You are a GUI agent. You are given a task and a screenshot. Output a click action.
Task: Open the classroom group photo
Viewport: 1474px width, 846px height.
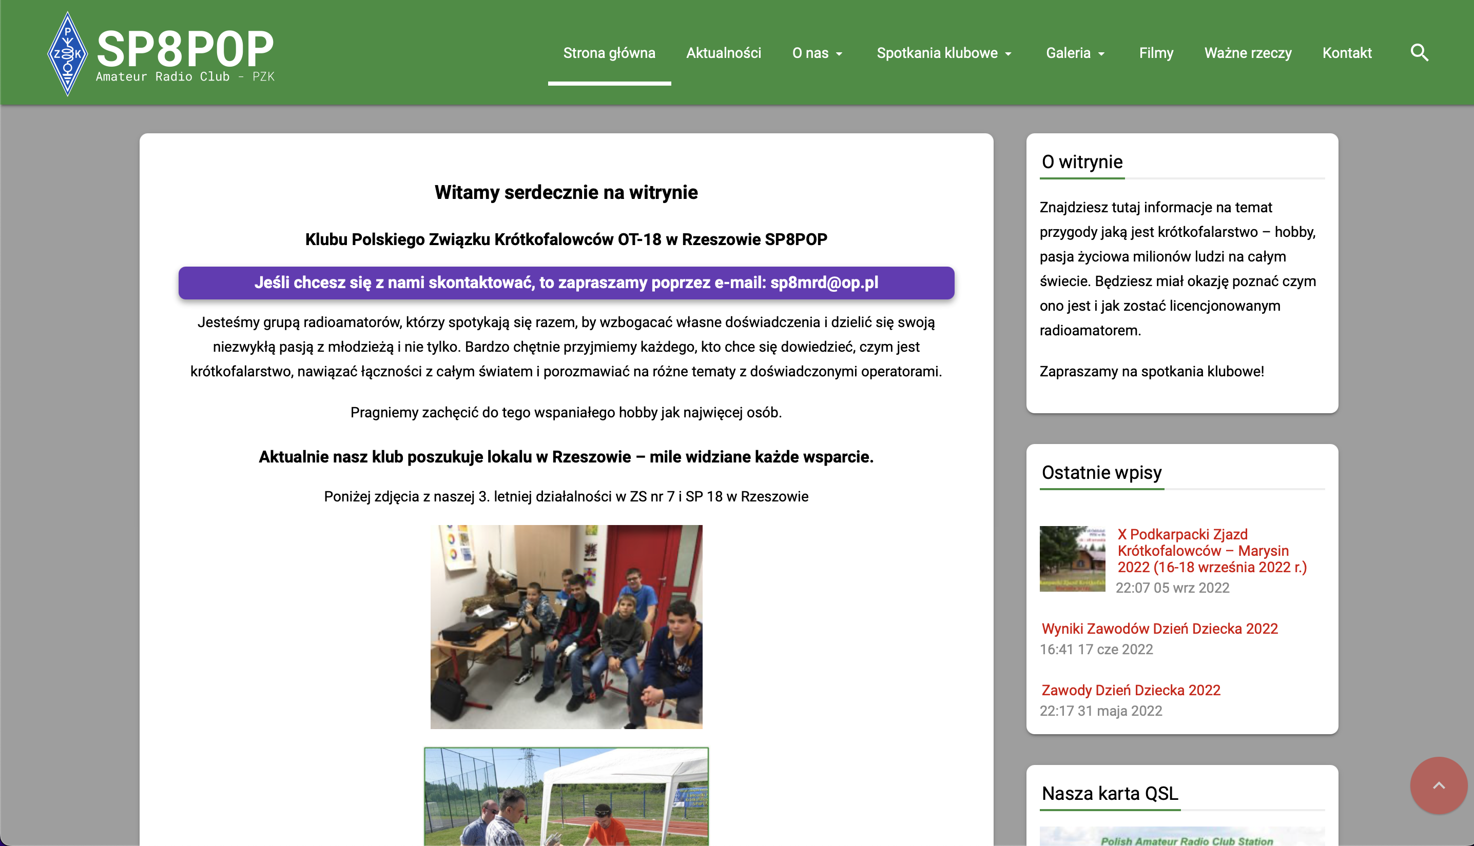(566, 627)
